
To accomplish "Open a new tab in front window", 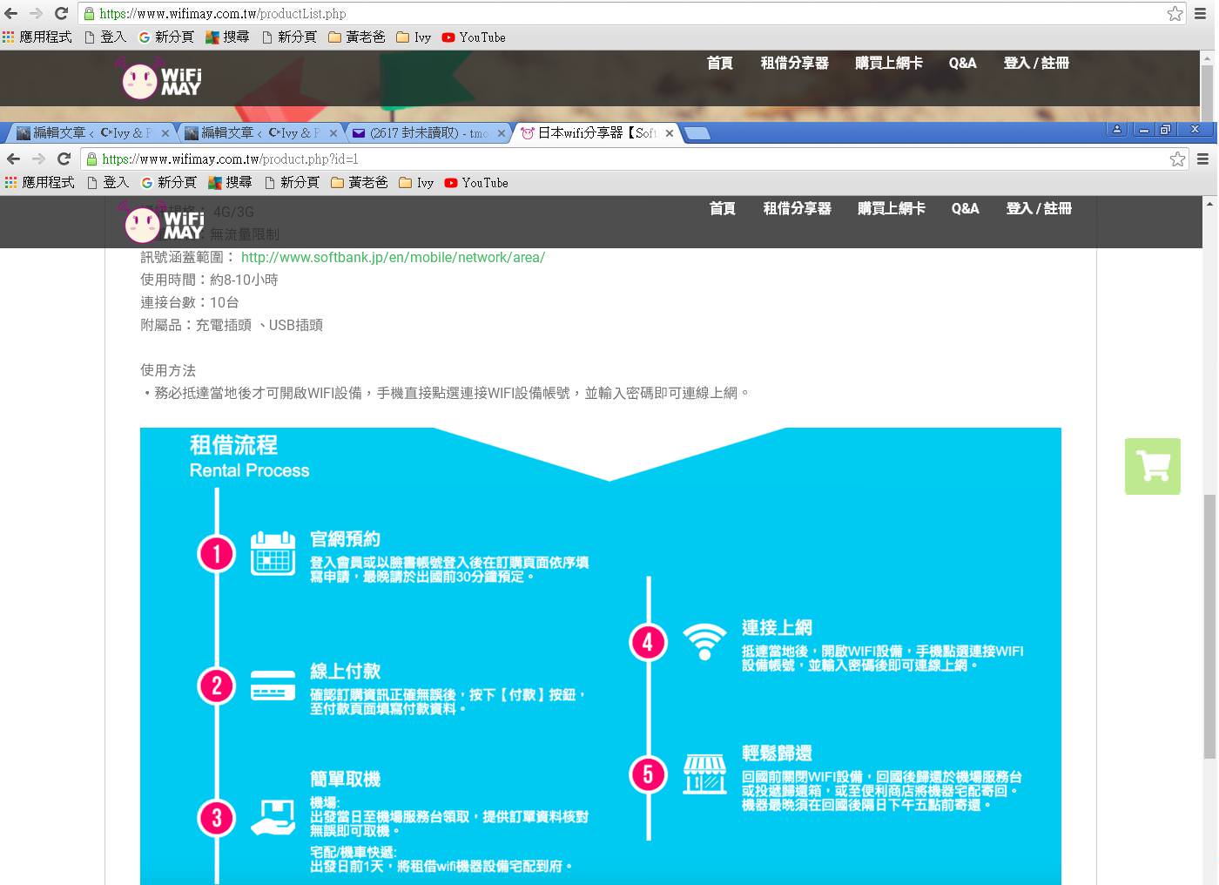I will click(x=697, y=133).
